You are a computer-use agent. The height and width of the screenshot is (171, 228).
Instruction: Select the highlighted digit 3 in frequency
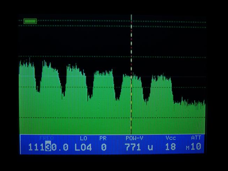pyautogui.click(x=48, y=147)
